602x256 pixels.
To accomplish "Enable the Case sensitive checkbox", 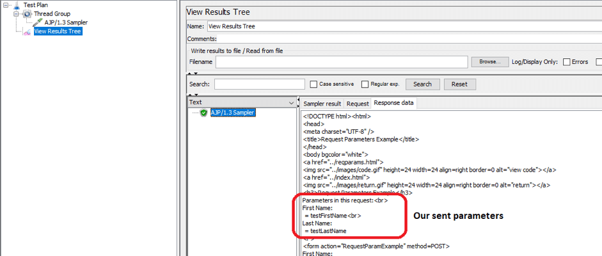I will pos(313,84).
